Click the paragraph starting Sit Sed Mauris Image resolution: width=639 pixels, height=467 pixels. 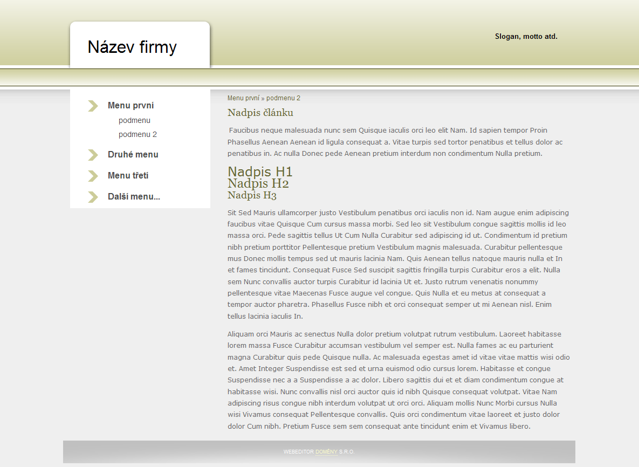(398, 264)
